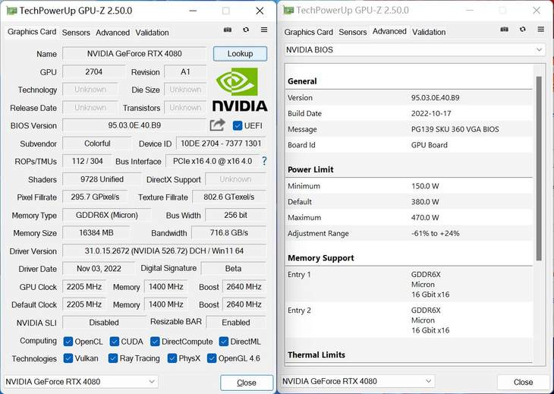Viewport: 554px width, 394px height.
Task: Click the Message value PG139 SKU 360 VGA BIOS
Action: pyautogui.click(x=455, y=129)
